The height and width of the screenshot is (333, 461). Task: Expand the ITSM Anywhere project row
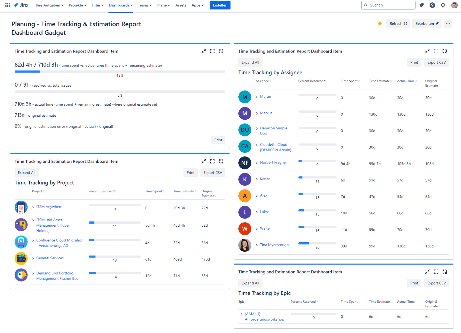(33, 207)
